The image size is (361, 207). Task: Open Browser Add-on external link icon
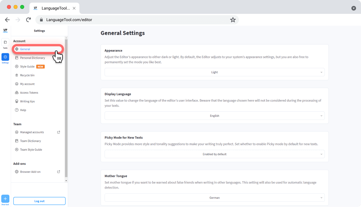coord(59,172)
